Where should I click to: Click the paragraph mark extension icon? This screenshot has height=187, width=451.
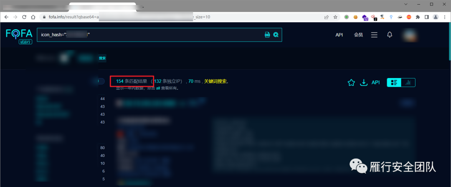coord(382,17)
